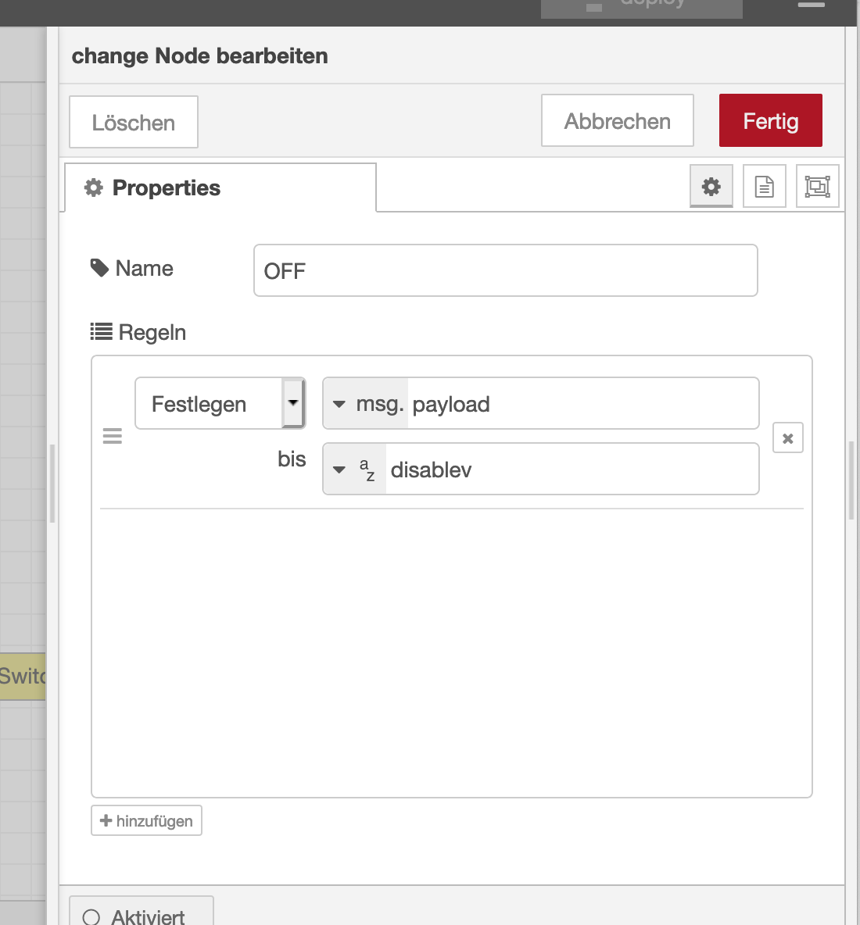The height and width of the screenshot is (925, 860).
Task: Click Löschen to delete node
Action: click(134, 123)
